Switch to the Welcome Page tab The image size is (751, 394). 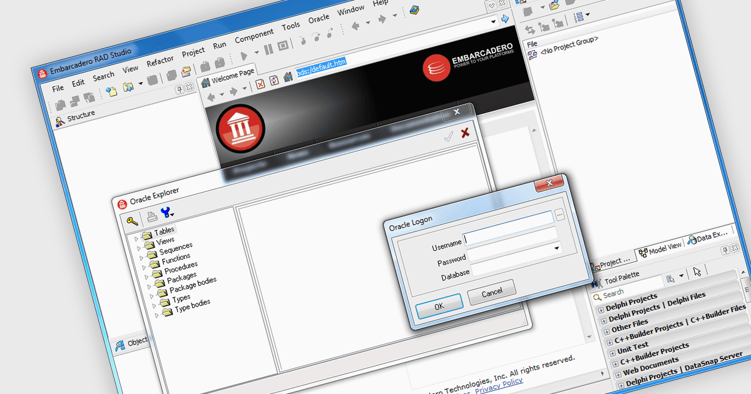228,76
